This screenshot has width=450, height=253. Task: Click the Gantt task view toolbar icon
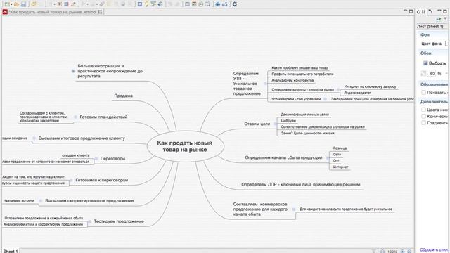click(153, 4)
